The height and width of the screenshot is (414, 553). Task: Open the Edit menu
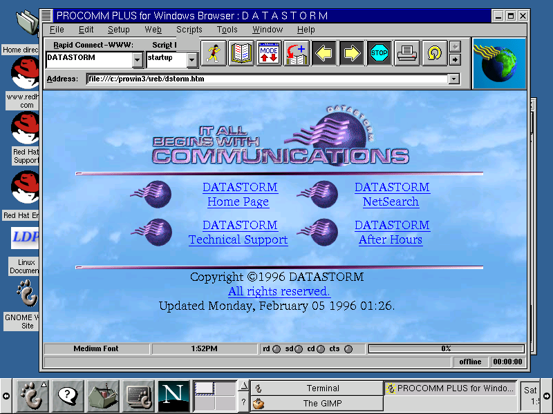(x=86, y=30)
